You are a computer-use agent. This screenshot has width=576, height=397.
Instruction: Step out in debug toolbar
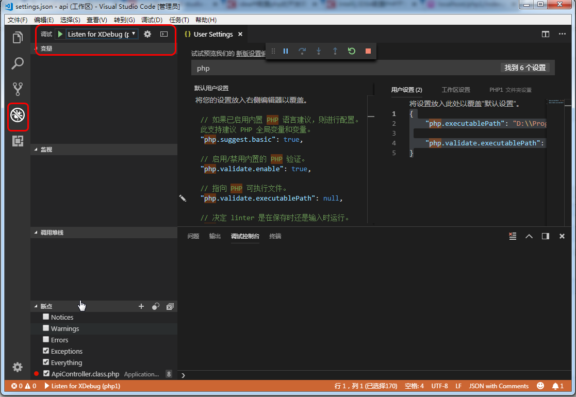[x=335, y=51]
